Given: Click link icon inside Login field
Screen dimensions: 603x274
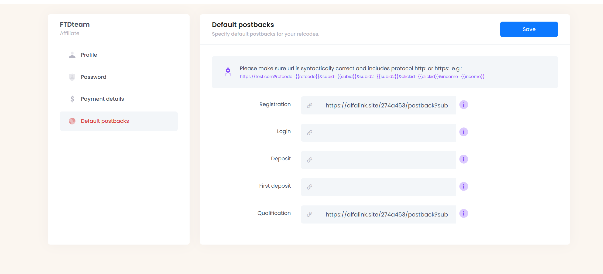Looking at the screenshot, I should [x=310, y=133].
